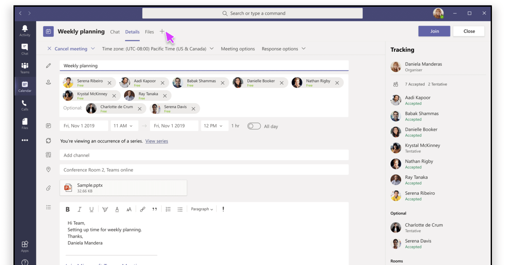The image size is (505, 265).
Task: Apply underline formatting
Action: click(91, 209)
